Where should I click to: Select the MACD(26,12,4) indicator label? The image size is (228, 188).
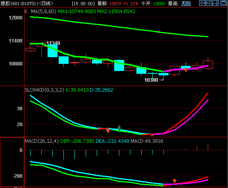click(42, 141)
